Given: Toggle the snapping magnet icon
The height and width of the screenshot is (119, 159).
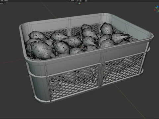Looking at the screenshot, I should click(x=80, y=1).
